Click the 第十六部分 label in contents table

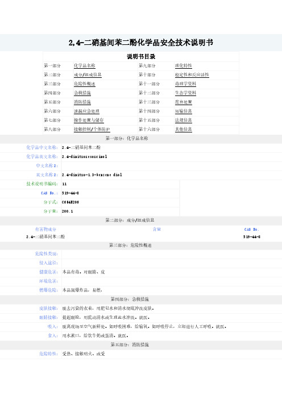tap(149, 129)
